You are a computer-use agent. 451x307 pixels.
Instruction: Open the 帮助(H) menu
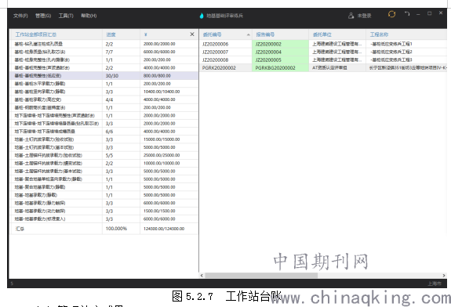point(89,16)
